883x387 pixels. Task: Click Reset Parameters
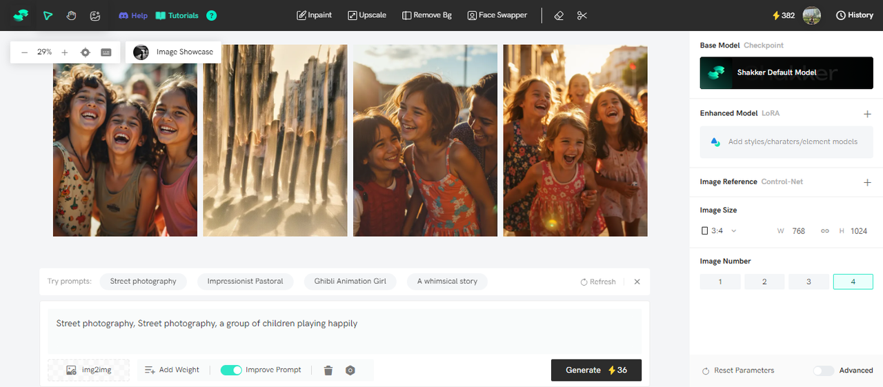pyautogui.click(x=738, y=370)
